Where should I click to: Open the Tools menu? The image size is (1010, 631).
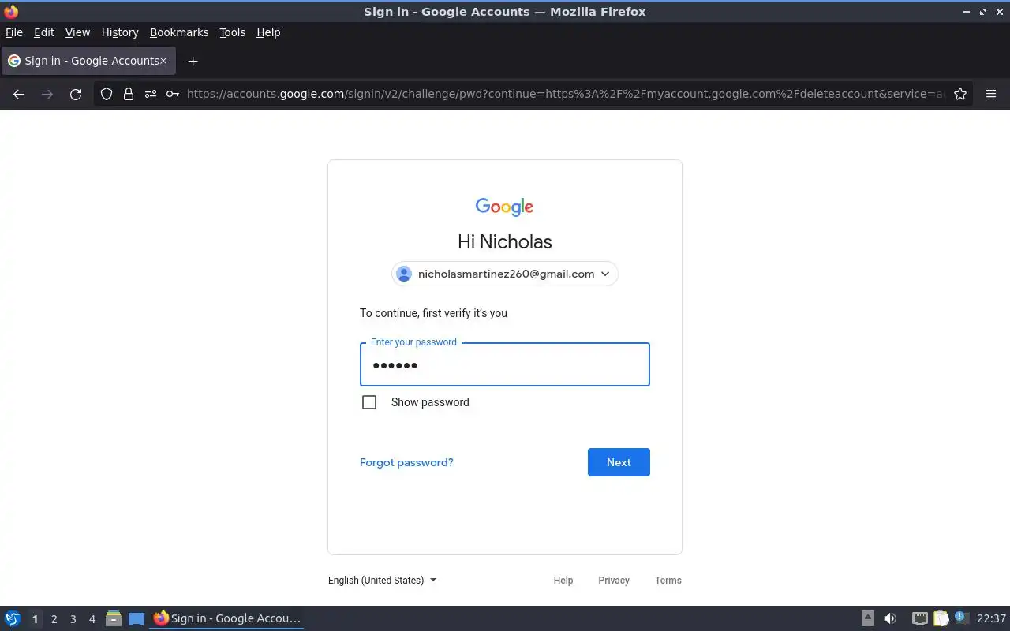tap(232, 32)
